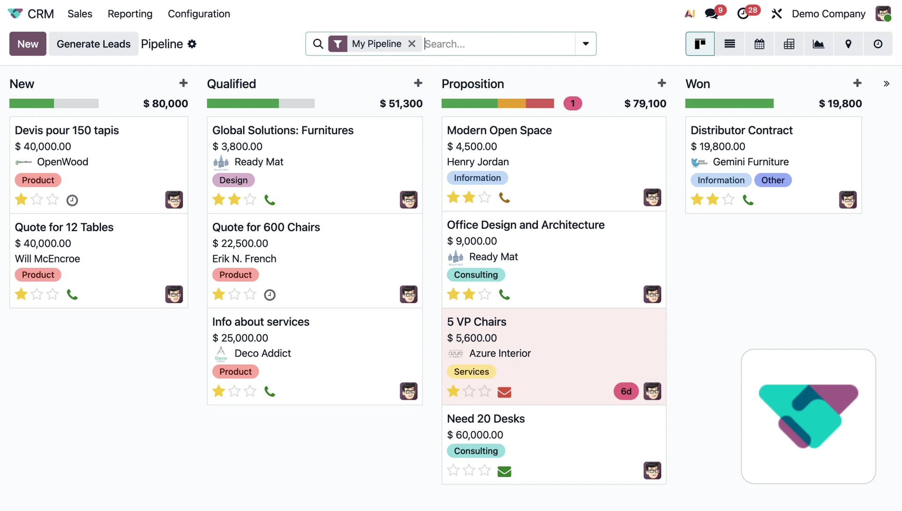Open the Sales menu

pos(80,14)
